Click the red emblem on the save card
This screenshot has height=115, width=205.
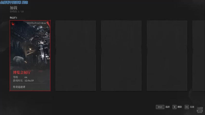(13, 24)
